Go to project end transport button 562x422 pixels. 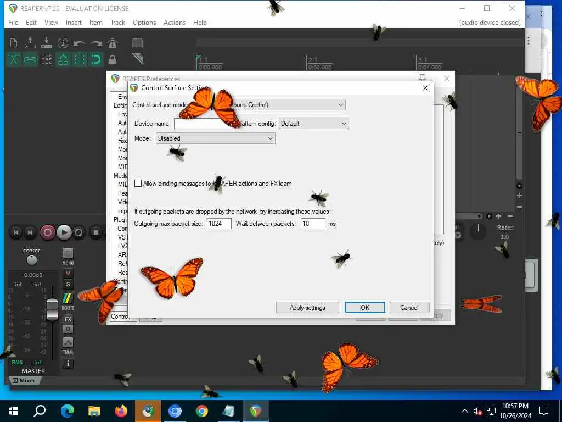click(31, 232)
